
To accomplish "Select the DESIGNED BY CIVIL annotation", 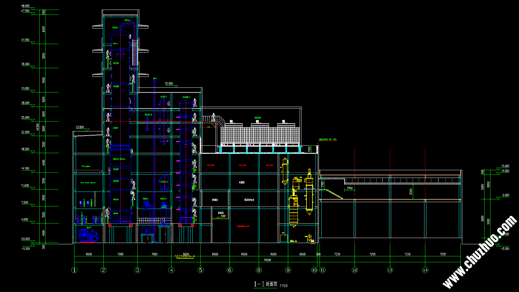I will [x=328, y=140].
